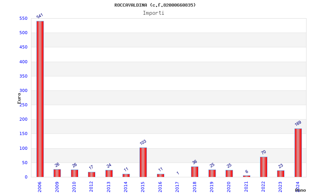Click the value label 24 above 2013
Image resolution: width=310 pixels, height=194 pixels.
tap(109, 166)
